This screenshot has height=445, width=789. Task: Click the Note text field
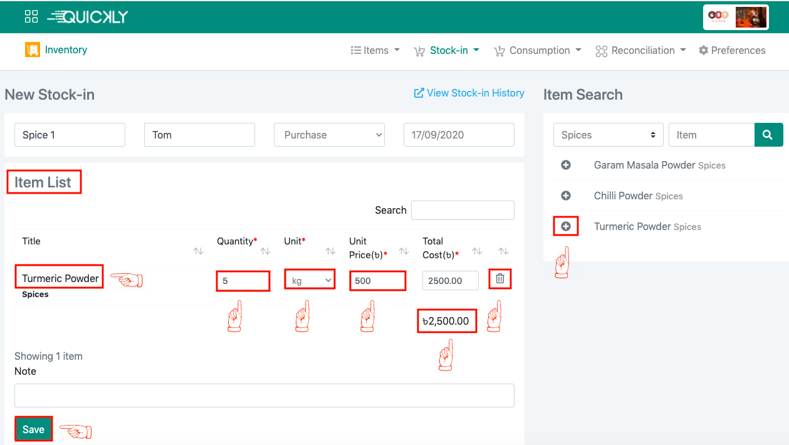pos(264,395)
